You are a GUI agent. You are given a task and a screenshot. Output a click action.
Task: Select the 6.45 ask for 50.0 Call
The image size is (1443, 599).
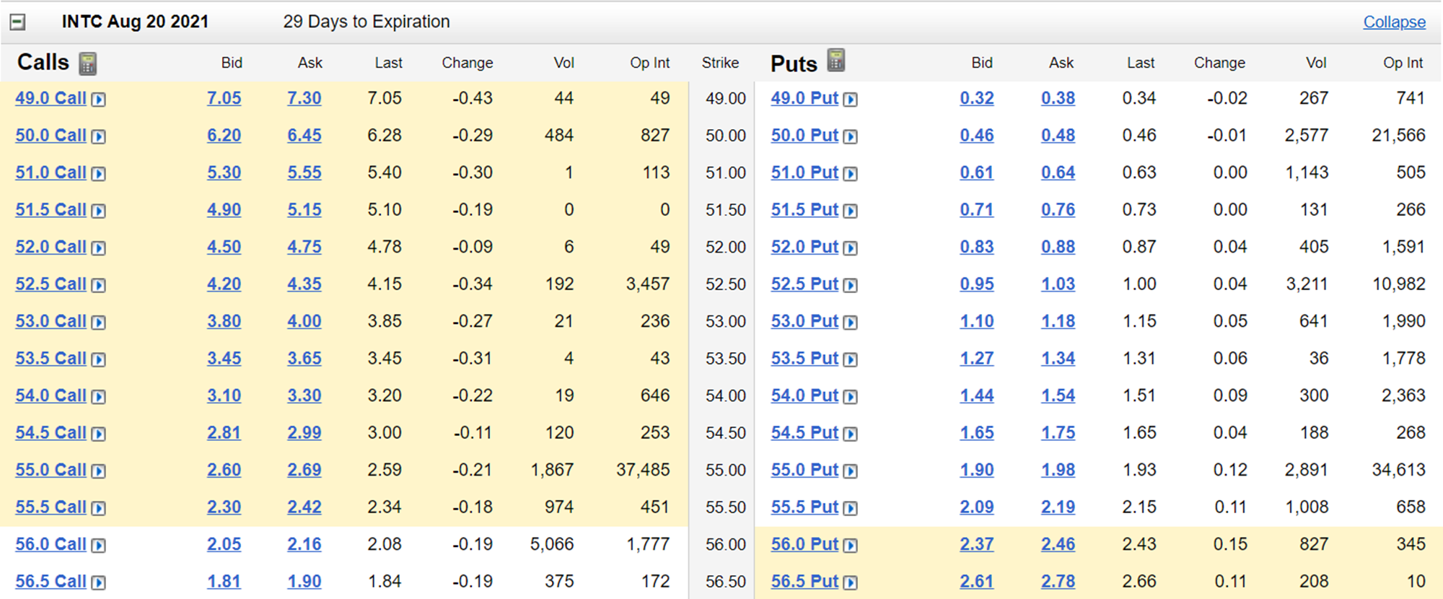pos(304,135)
